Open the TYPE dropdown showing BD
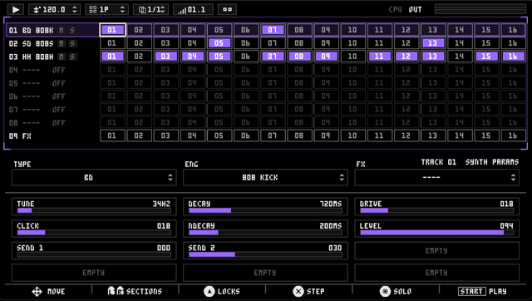Image resolution: width=532 pixels, height=301 pixels. pos(94,177)
